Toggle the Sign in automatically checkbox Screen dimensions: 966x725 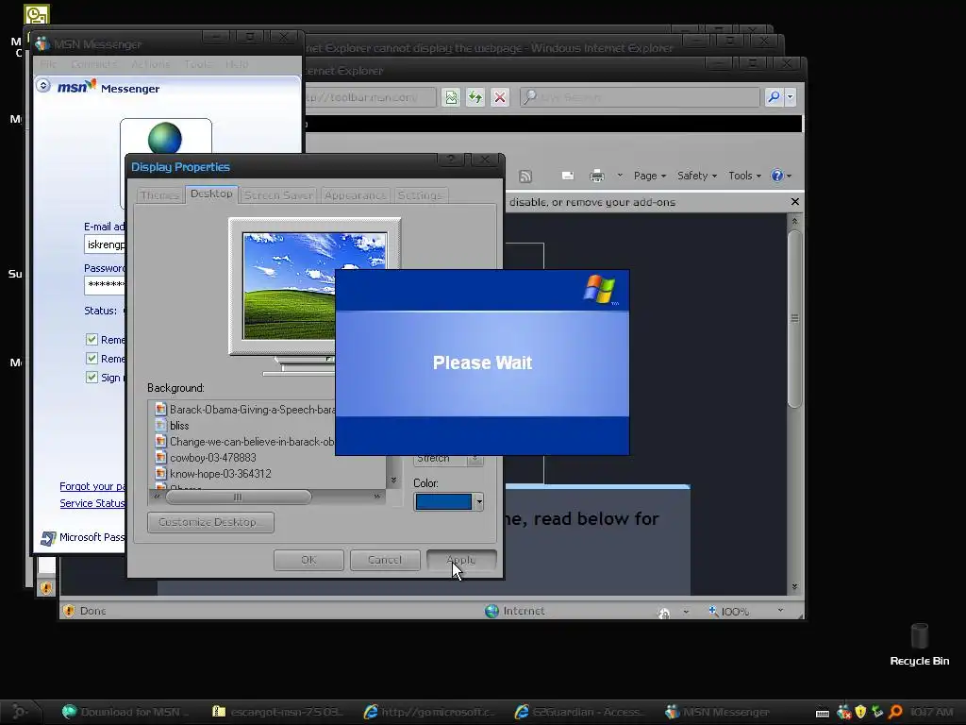(92, 378)
